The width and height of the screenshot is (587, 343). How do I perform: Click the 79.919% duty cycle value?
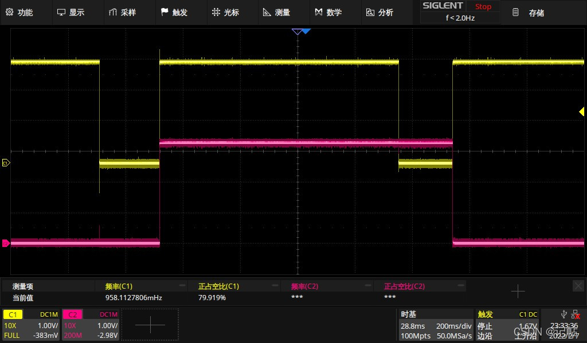click(x=212, y=297)
